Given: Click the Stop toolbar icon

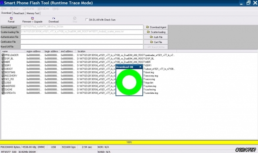Looking at the screenshot, I should tap(75, 20).
